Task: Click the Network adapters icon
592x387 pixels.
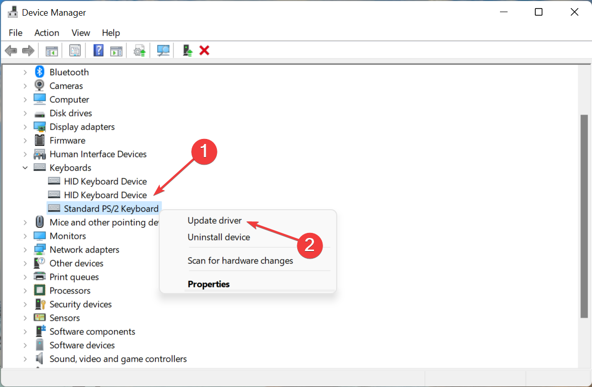Action: coord(39,249)
